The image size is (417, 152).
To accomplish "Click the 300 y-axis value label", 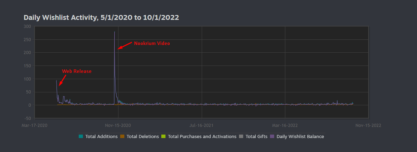I will point(28,26).
